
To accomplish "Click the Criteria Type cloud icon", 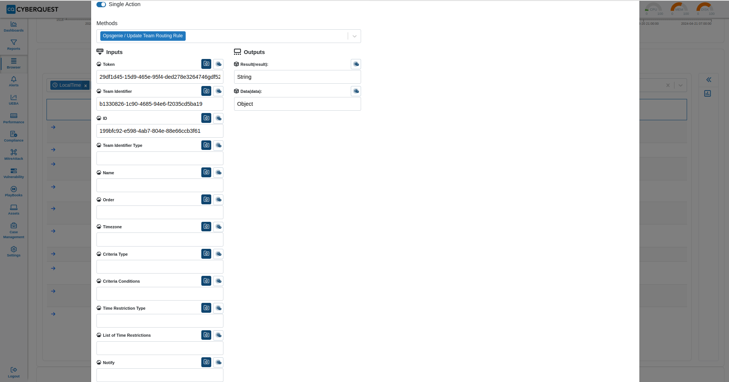I will [x=218, y=254].
